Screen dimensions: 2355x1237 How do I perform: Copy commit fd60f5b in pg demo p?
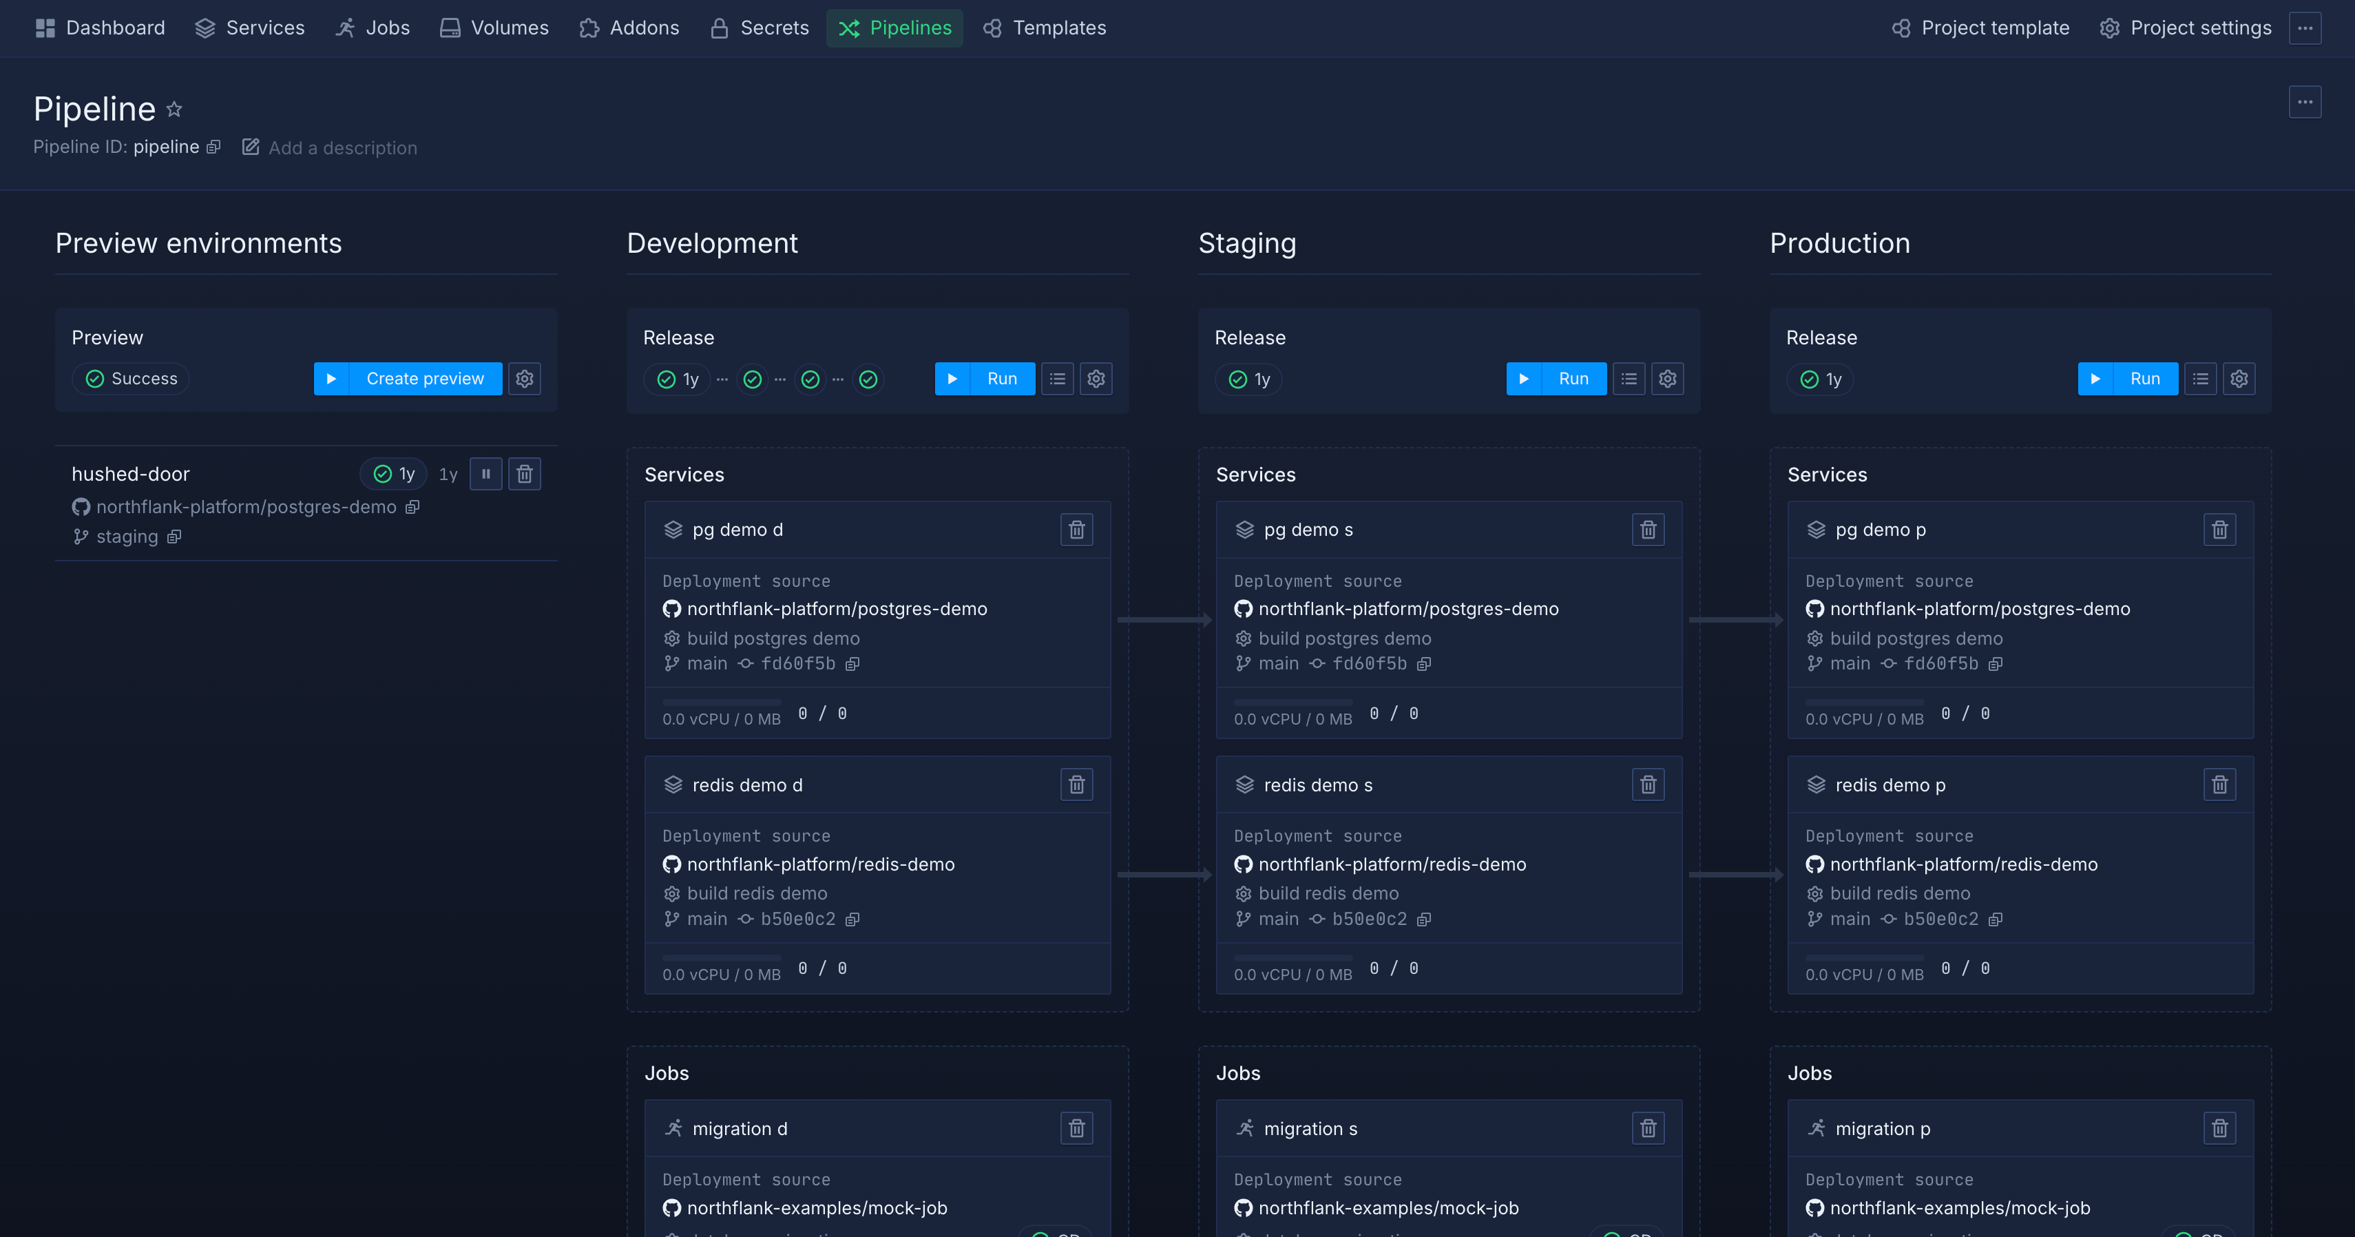point(1996,664)
